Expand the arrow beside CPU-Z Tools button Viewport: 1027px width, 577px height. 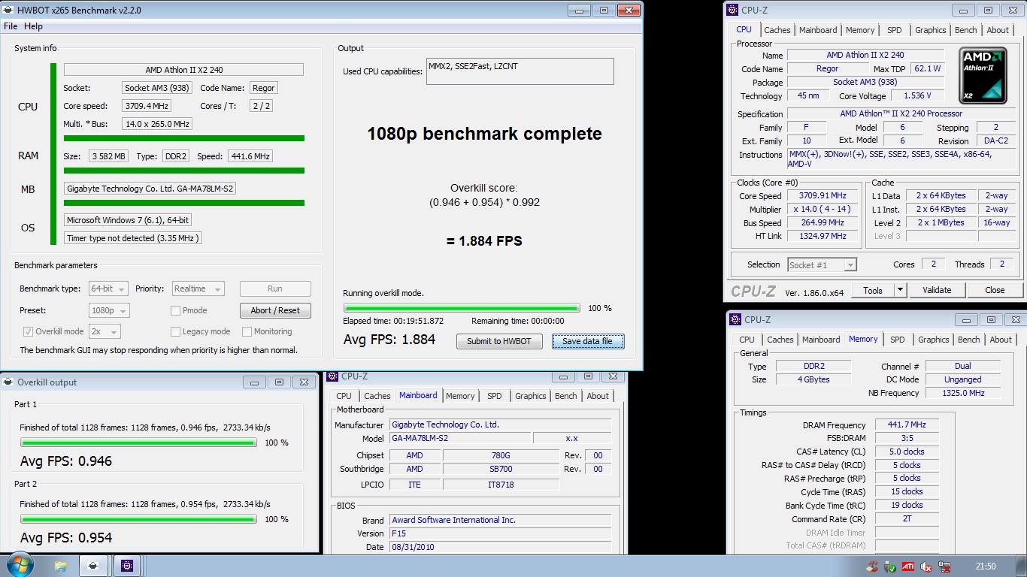900,290
